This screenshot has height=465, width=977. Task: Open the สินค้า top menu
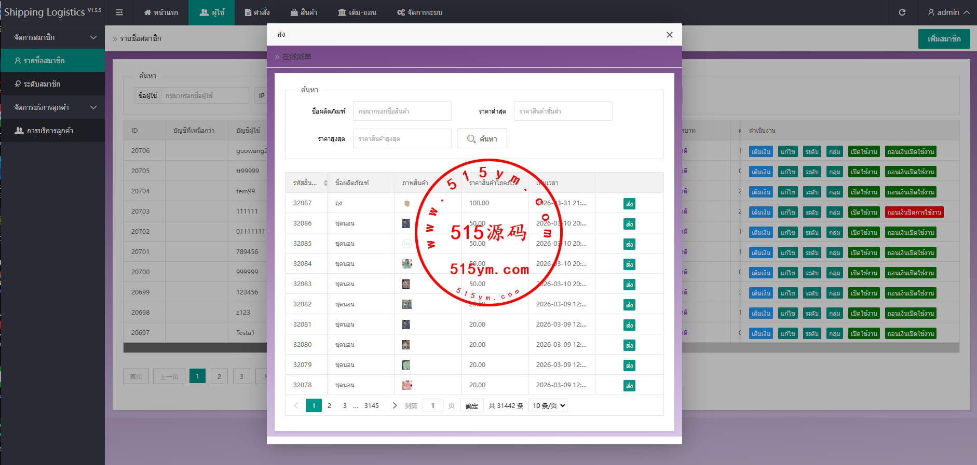coord(304,12)
